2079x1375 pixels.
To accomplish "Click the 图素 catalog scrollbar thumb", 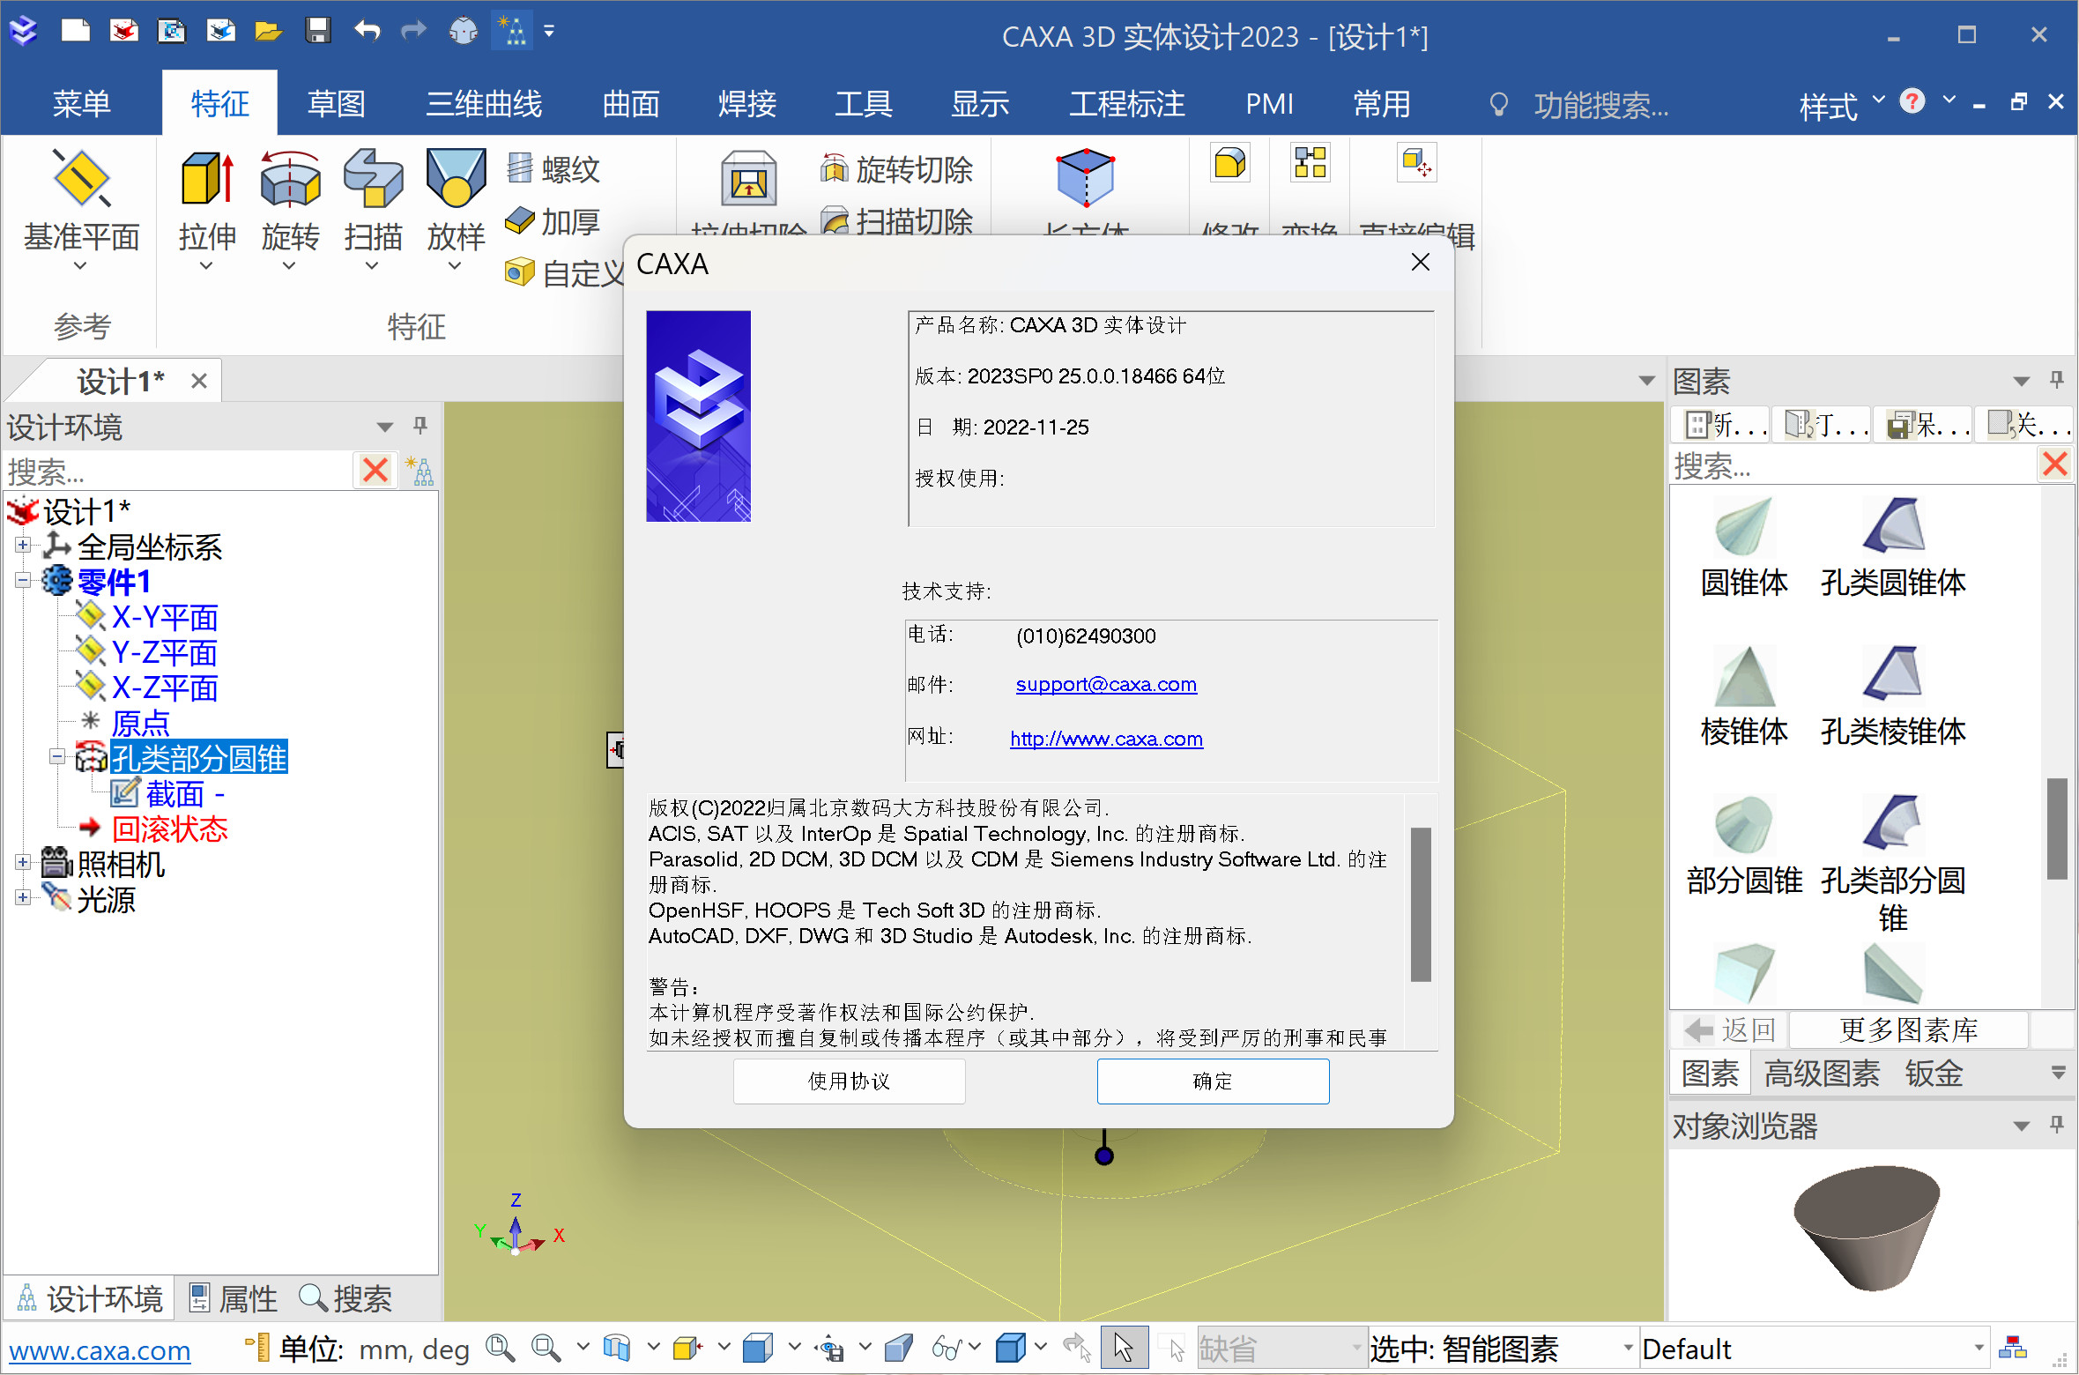I will point(2057,829).
